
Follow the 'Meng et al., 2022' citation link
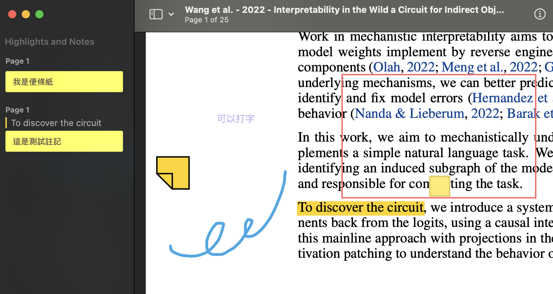point(489,67)
